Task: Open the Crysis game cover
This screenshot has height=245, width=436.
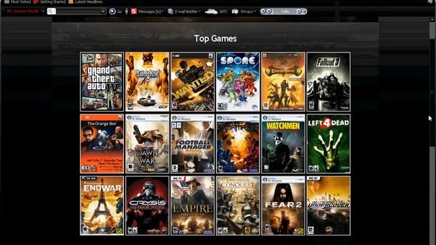Action: [147, 206]
